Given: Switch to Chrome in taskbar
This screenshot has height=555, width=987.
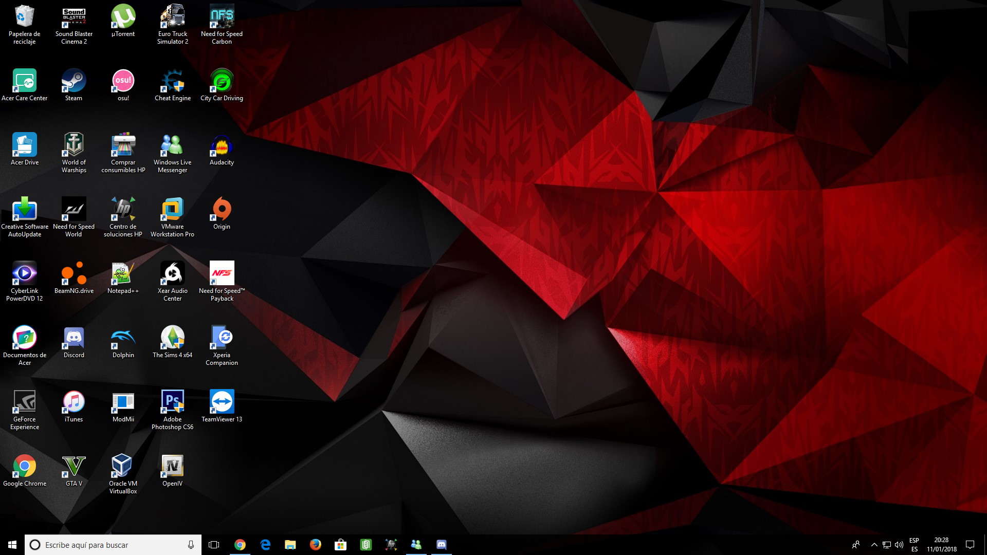Looking at the screenshot, I should click(240, 545).
